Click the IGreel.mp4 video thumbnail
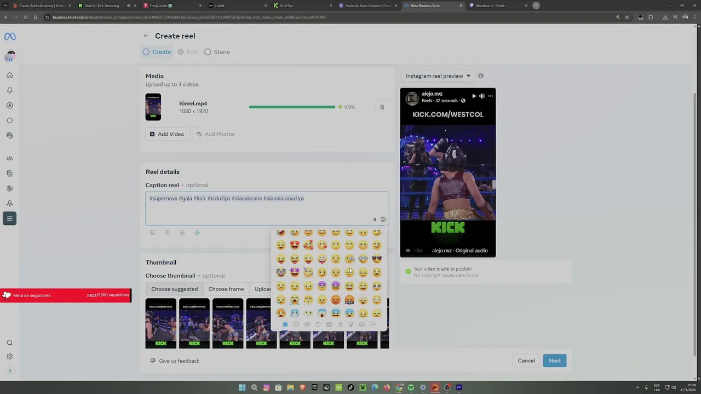This screenshot has width=701, height=394. [153, 107]
